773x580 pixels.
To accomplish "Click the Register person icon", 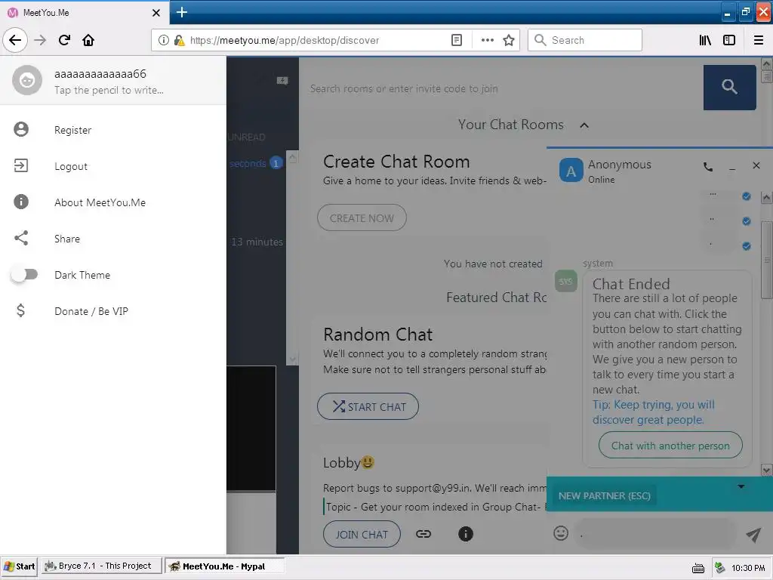I will pyautogui.click(x=21, y=129).
